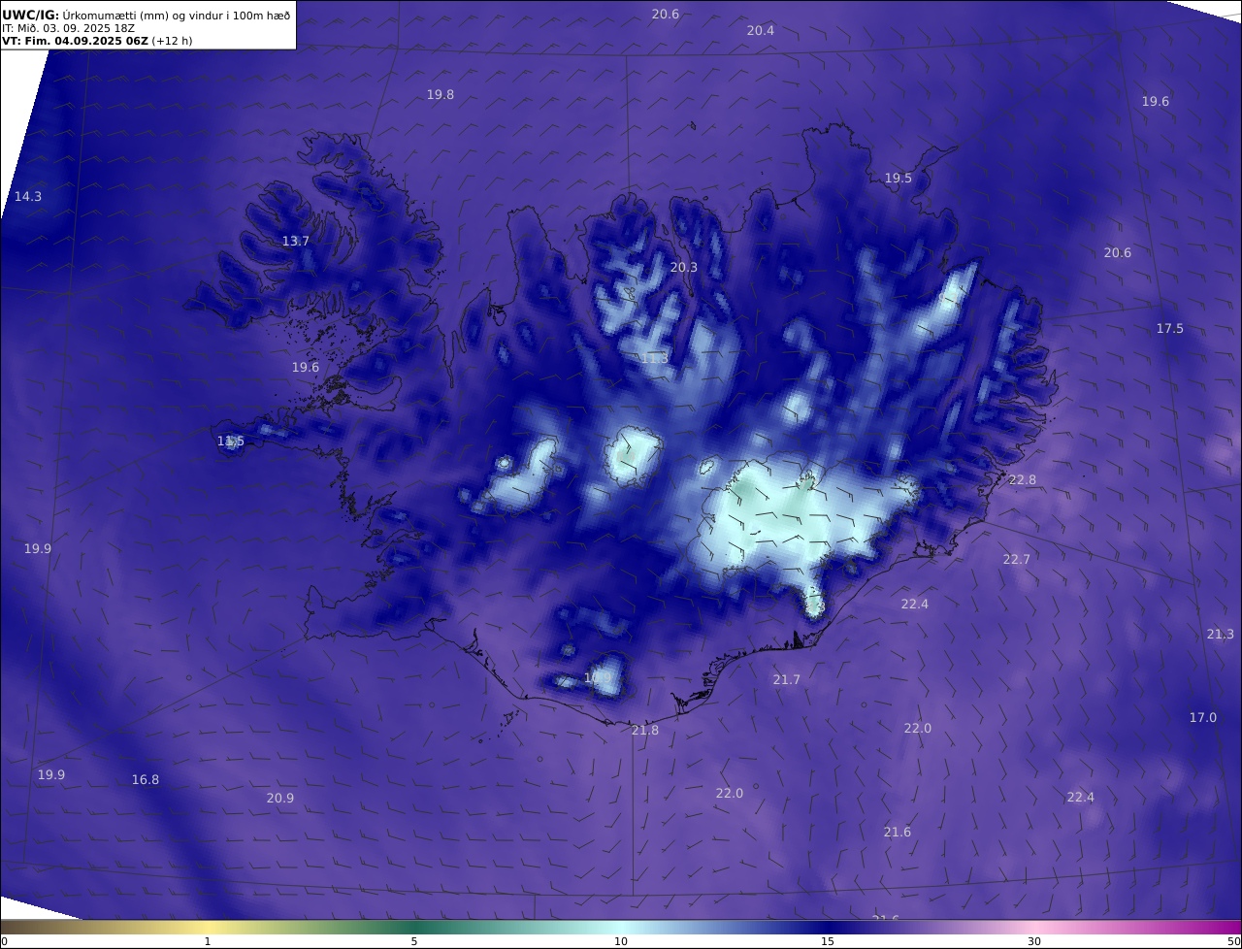
Task: Select colorbar tick label 30
Action: [x=1034, y=941]
